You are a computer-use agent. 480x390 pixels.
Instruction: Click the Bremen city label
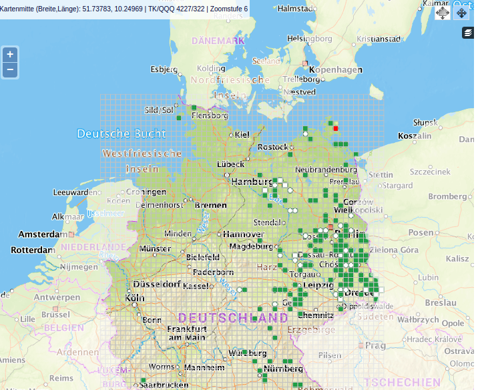tap(210, 205)
